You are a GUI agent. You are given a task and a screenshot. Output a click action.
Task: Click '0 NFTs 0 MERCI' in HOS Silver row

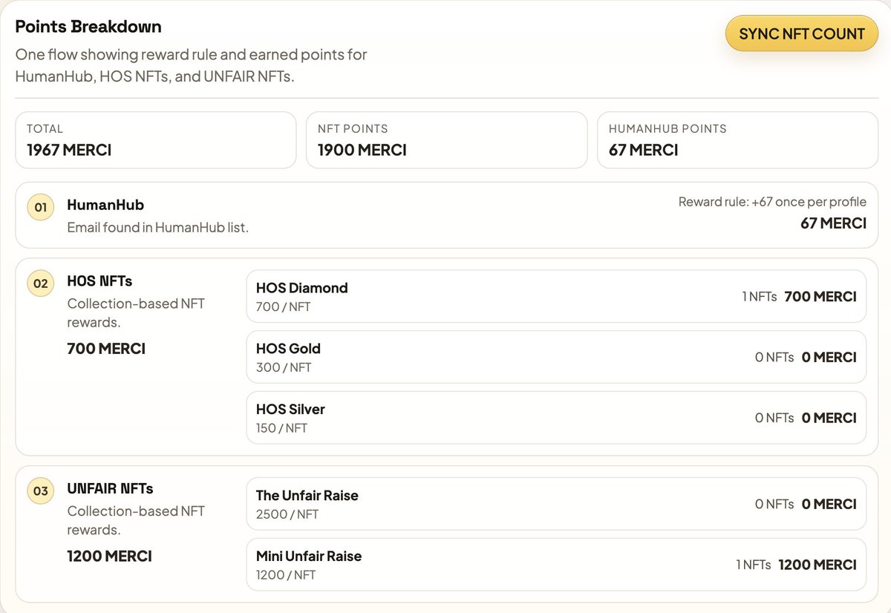806,418
